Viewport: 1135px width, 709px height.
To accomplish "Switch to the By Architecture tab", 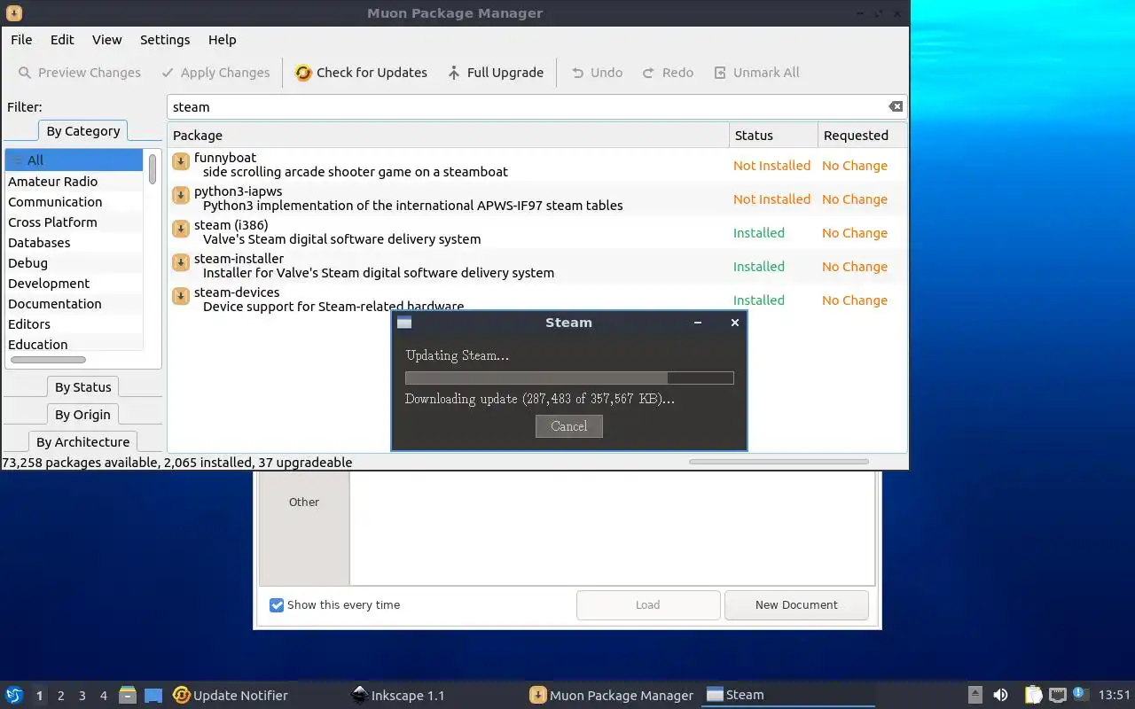I will point(83,442).
